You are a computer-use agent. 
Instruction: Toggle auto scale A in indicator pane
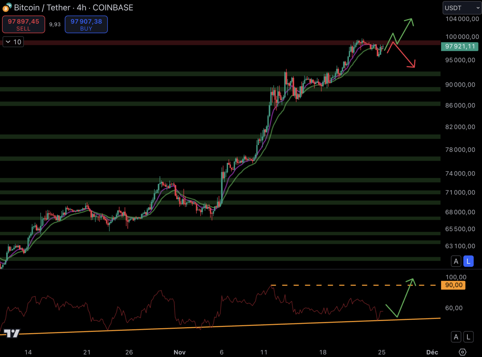click(456, 337)
